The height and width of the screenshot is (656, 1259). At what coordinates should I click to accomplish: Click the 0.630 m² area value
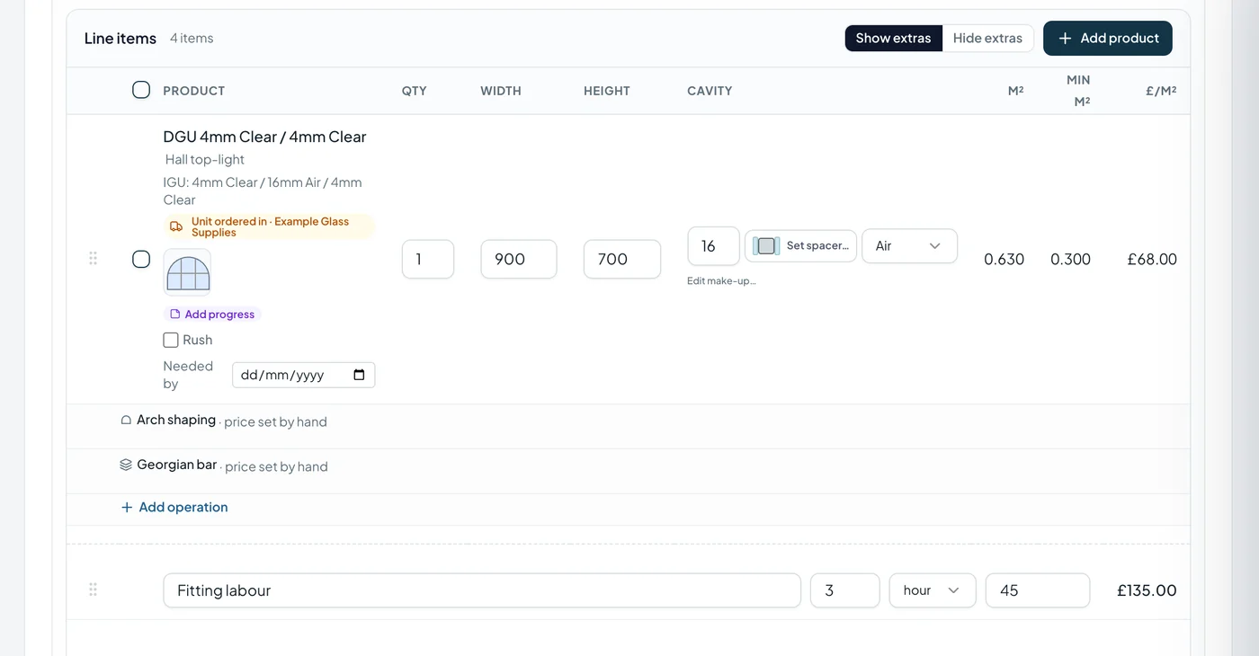[x=1005, y=259]
